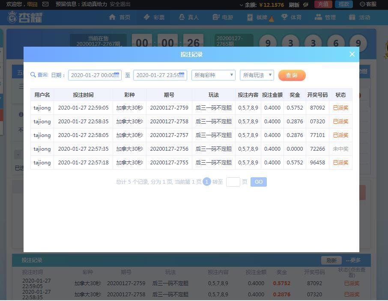Image resolution: width=388 pixels, height=301 pixels.
Task: Open calendar icon for start date
Action: [116, 75]
